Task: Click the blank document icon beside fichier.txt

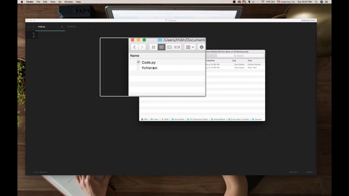Action: point(138,68)
